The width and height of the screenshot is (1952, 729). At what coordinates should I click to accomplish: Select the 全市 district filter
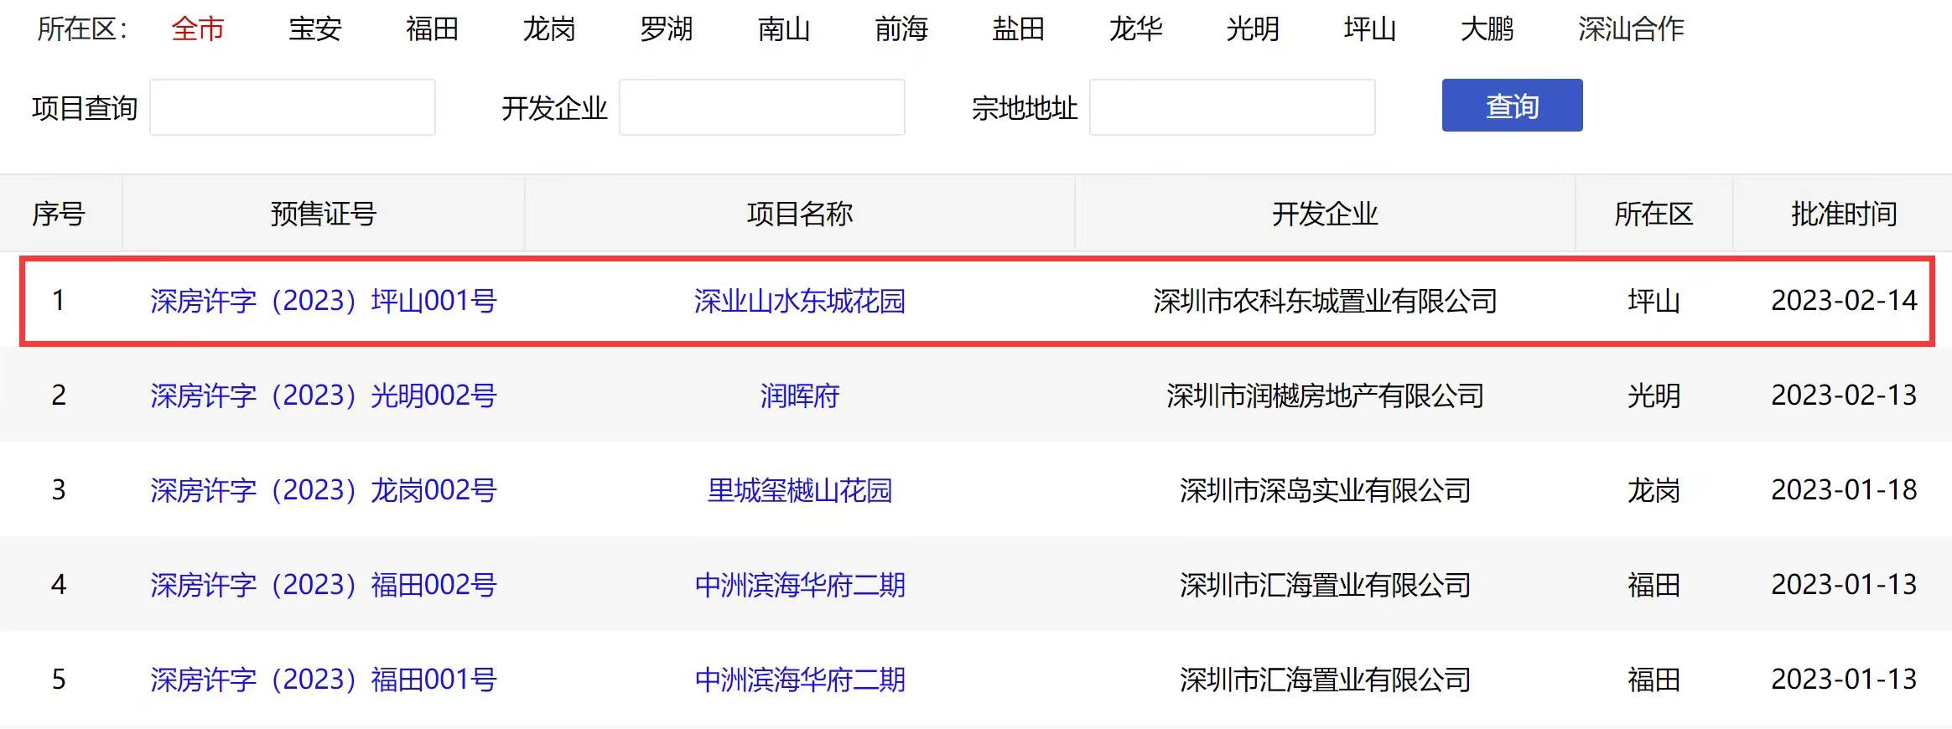tap(198, 29)
